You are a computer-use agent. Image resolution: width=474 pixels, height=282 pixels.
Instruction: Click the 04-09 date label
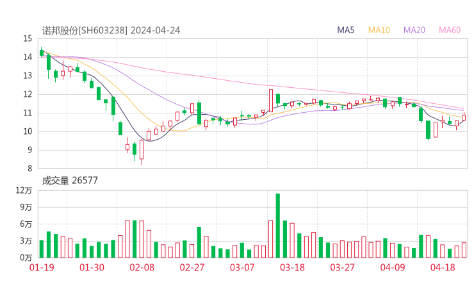click(x=393, y=267)
